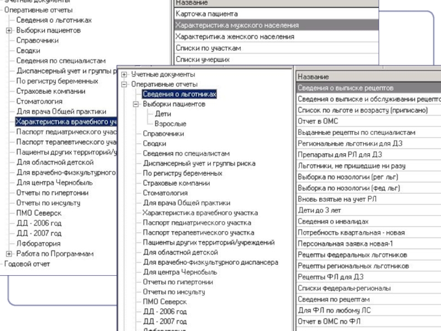Select Сведения о инвалидах row
Screen dimensions: 441x331
coord(368,221)
